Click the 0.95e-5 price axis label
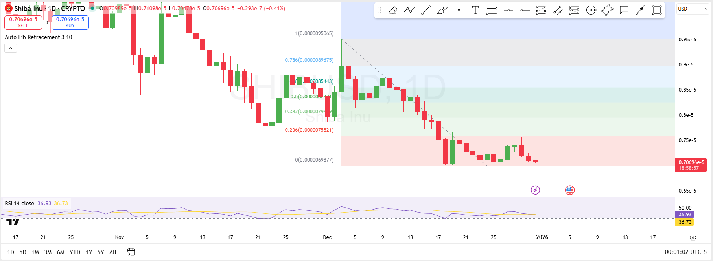This screenshot has width=713, height=261. 687,40
